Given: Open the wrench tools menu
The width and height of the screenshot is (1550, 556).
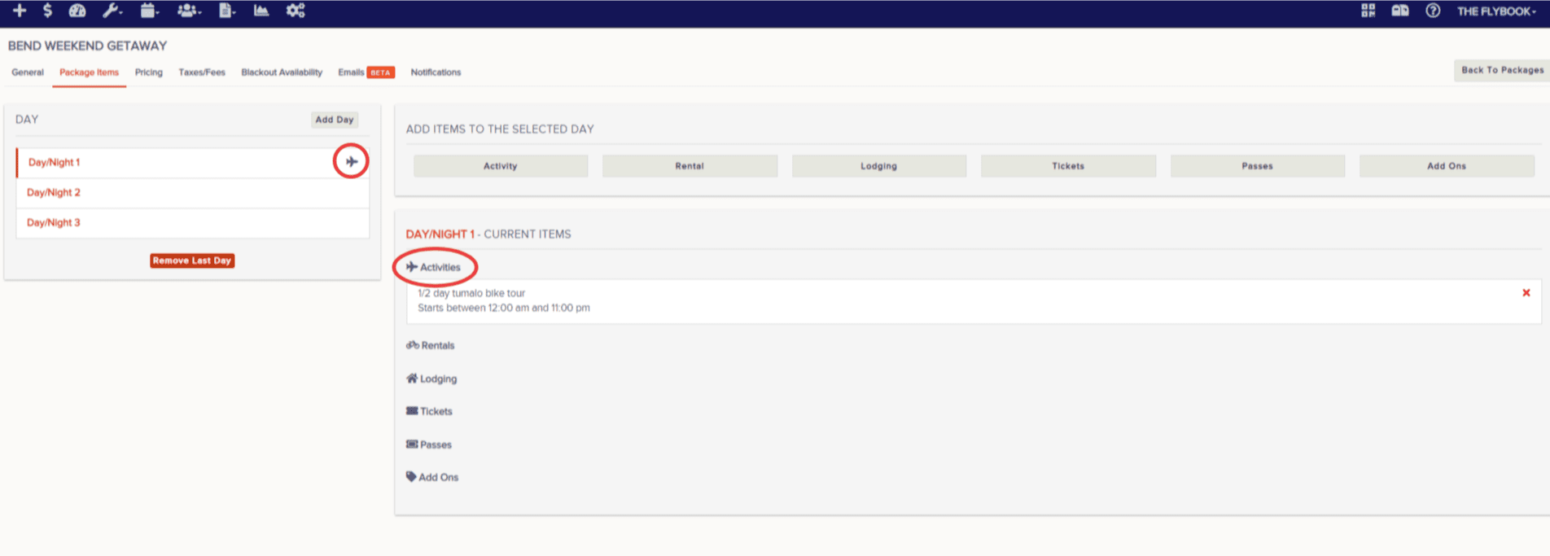Looking at the screenshot, I should 112,11.
